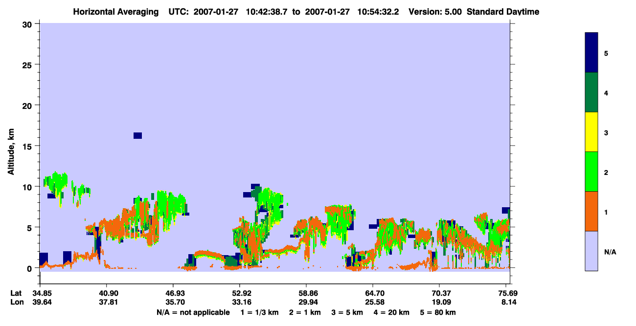Click the dark blue level 5 colorbar segment

click(591, 53)
